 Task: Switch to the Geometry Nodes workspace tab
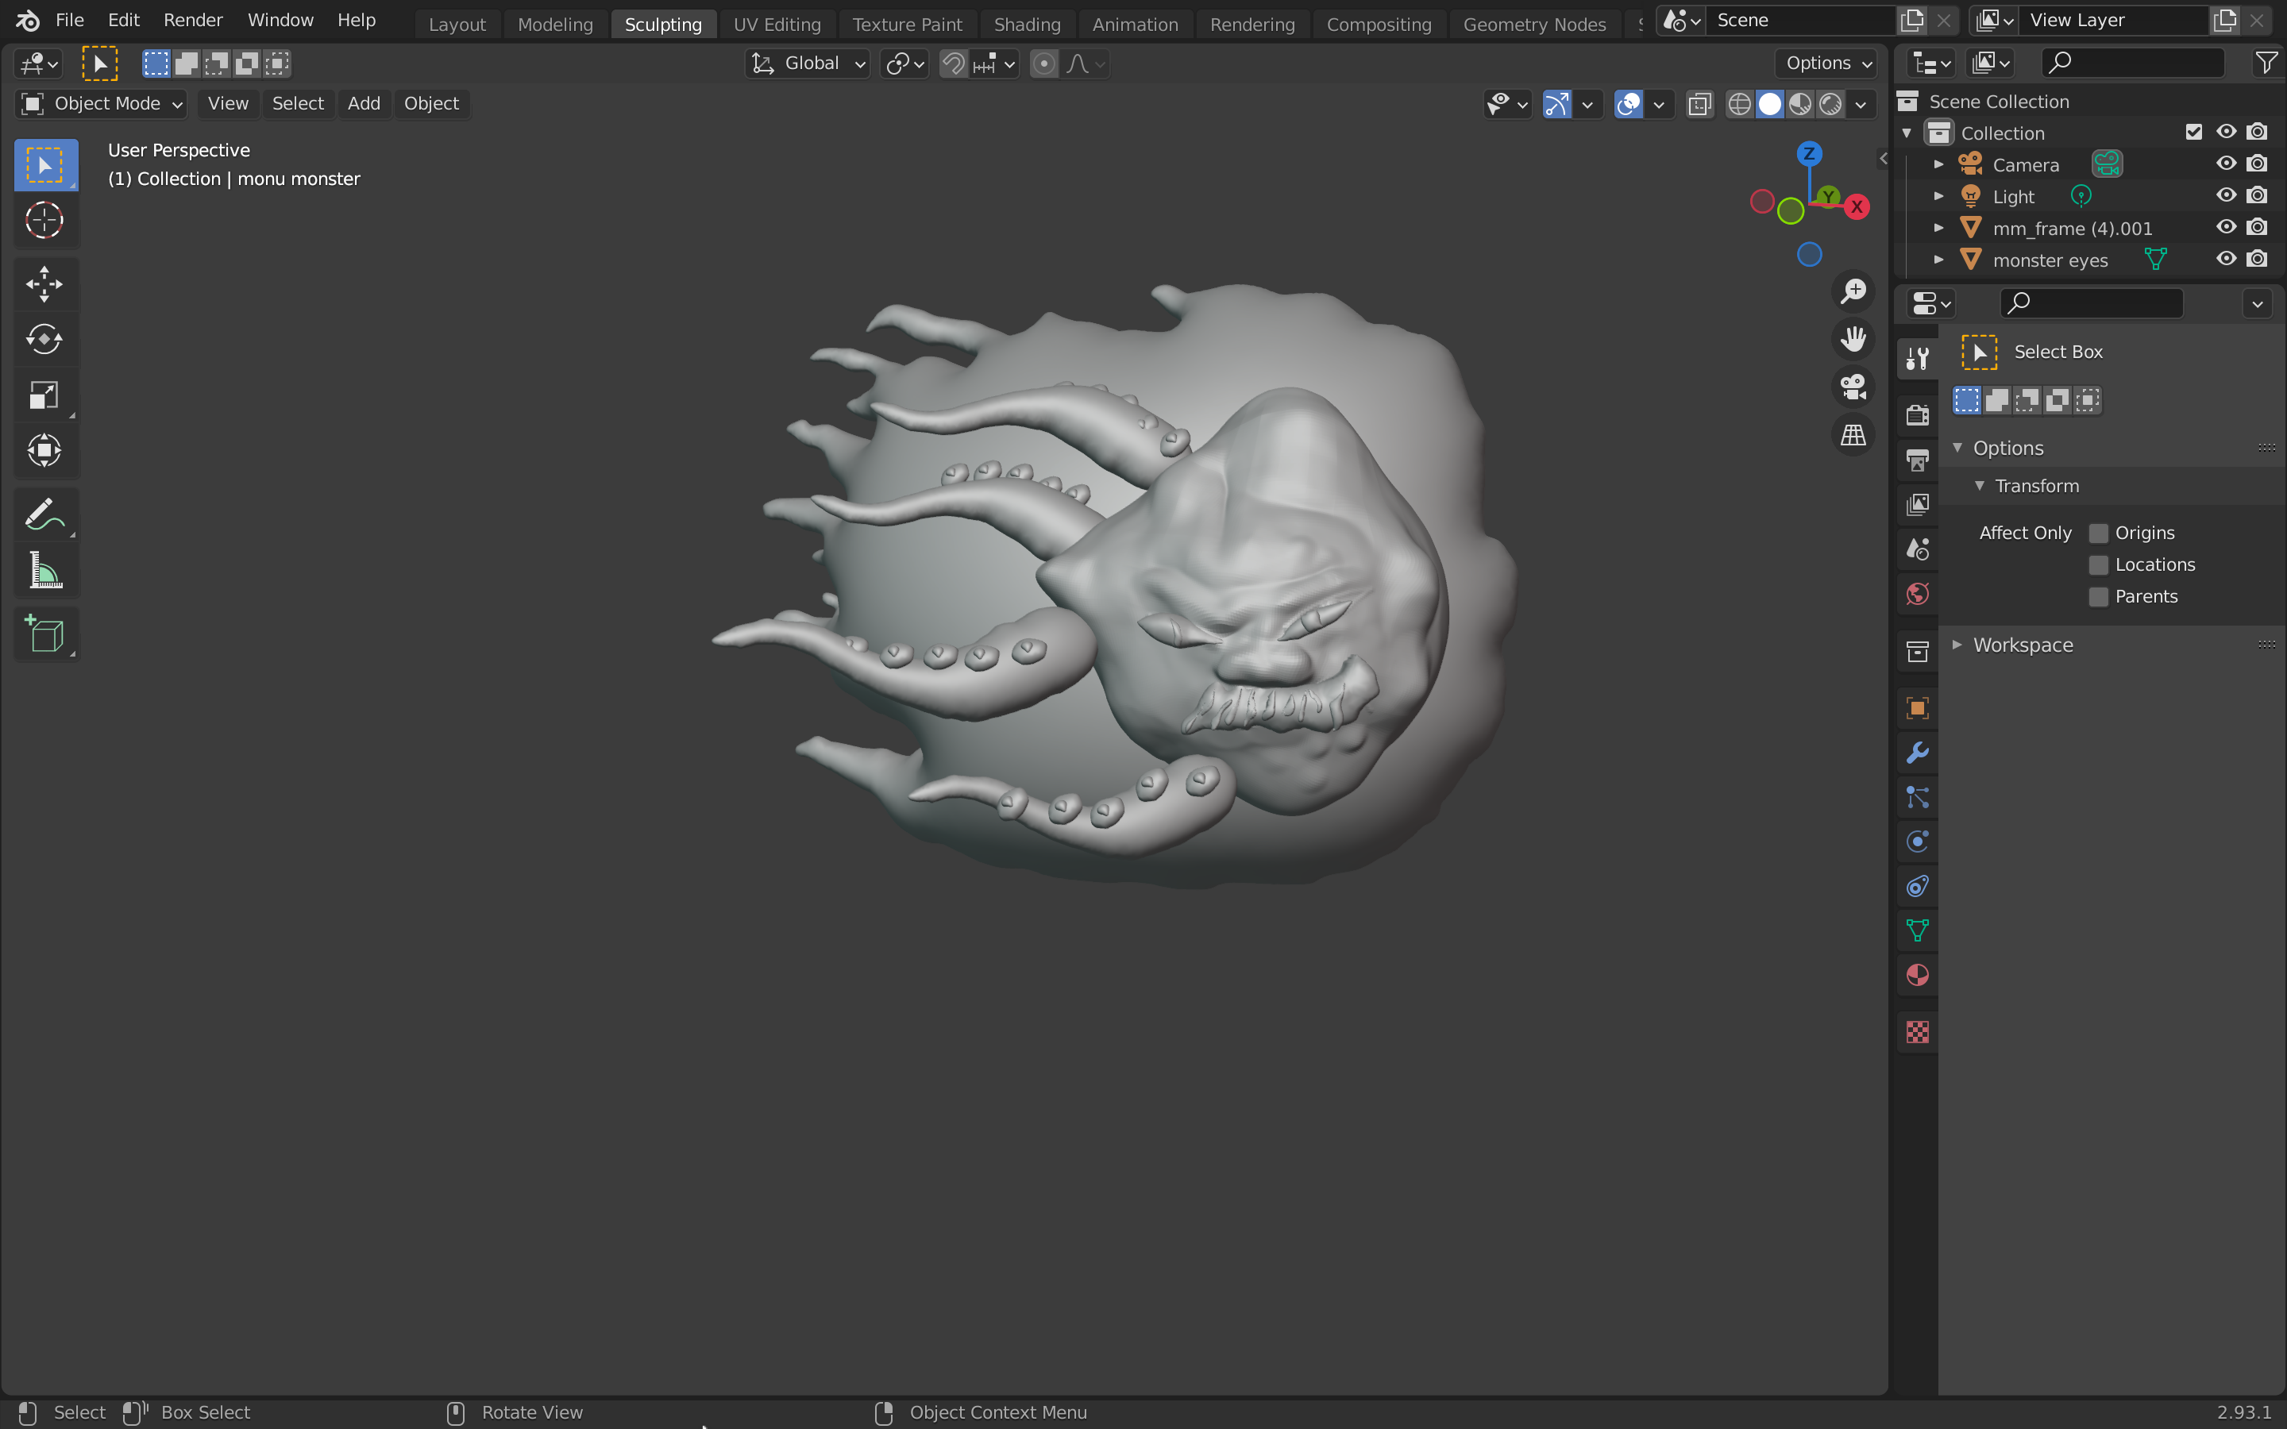coord(1534,25)
